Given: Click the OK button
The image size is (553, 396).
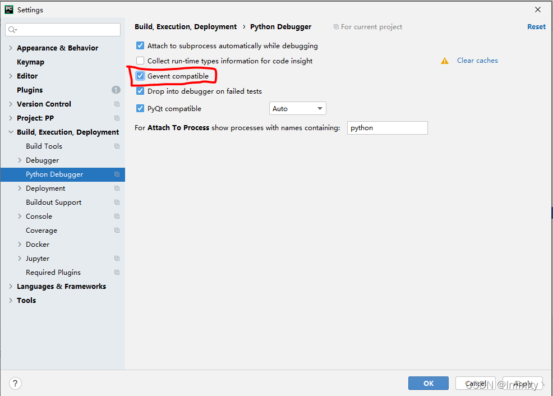Looking at the screenshot, I should click(x=428, y=383).
